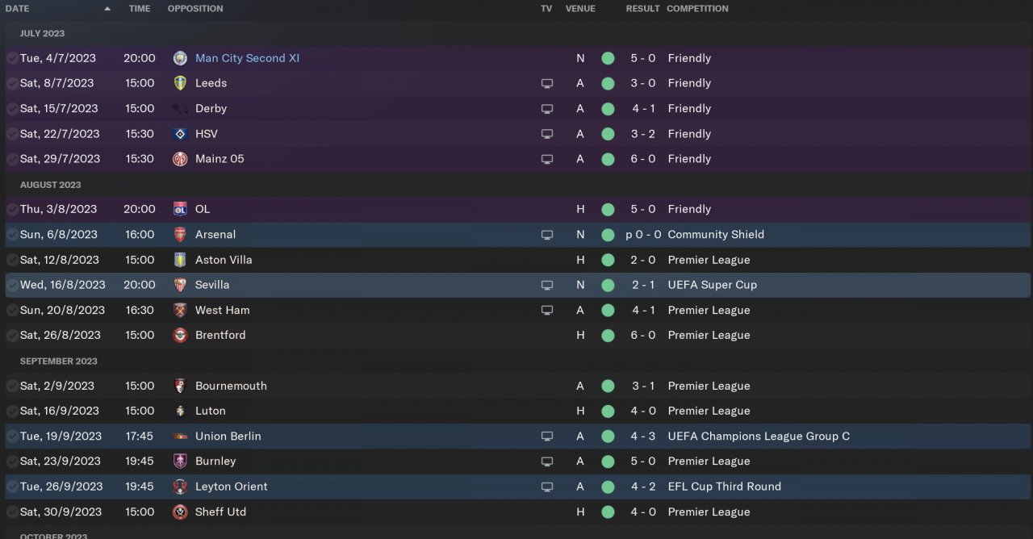Image resolution: width=1033 pixels, height=539 pixels.
Task: Click the TV icon on Union Berlin row
Action: 547,437
